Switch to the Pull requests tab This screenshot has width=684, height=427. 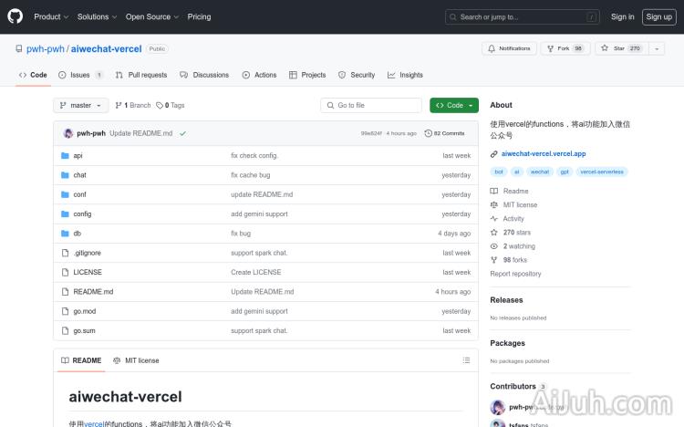[141, 75]
